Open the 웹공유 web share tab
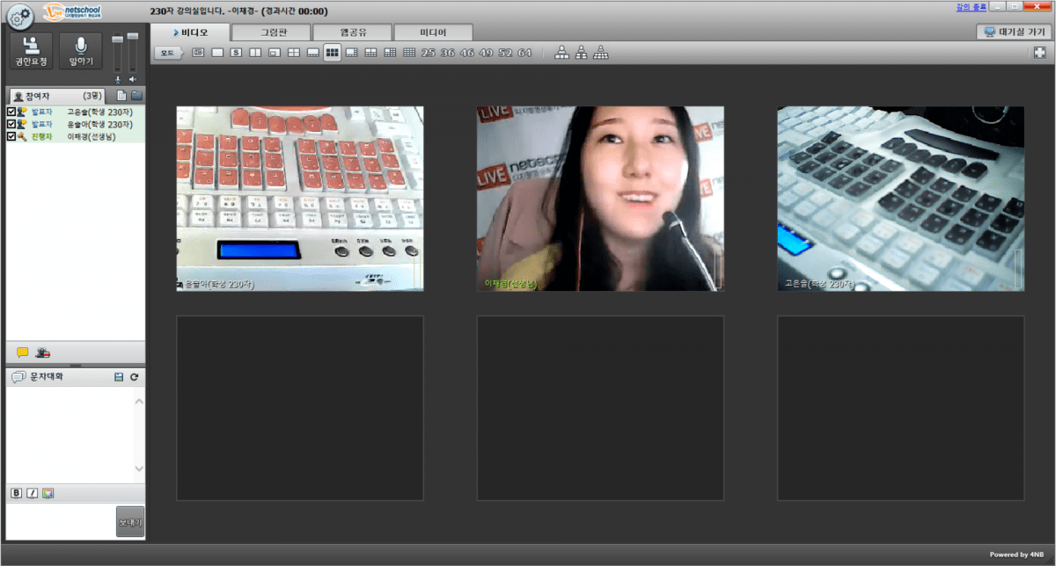The width and height of the screenshot is (1056, 566). (x=352, y=33)
